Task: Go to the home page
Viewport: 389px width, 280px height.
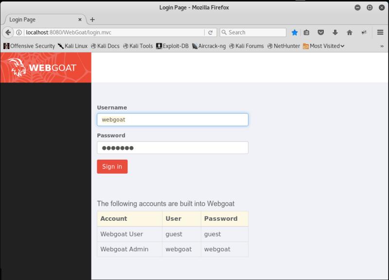Action: [x=350, y=33]
